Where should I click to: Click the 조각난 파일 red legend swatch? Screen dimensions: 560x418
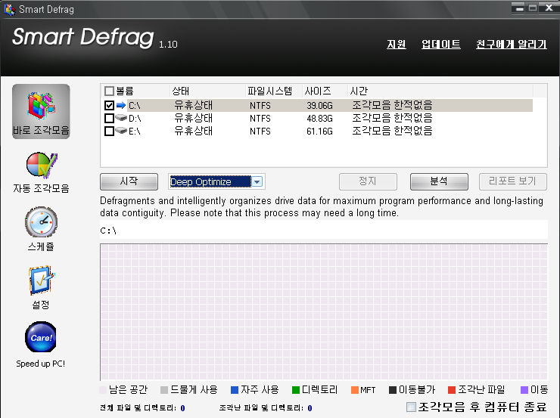(x=452, y=390)
